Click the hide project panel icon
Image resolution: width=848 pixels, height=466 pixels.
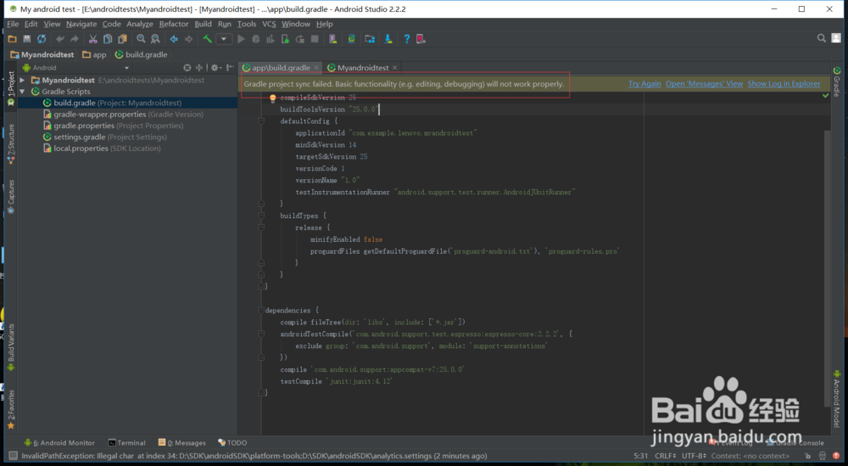pos(230,68)
